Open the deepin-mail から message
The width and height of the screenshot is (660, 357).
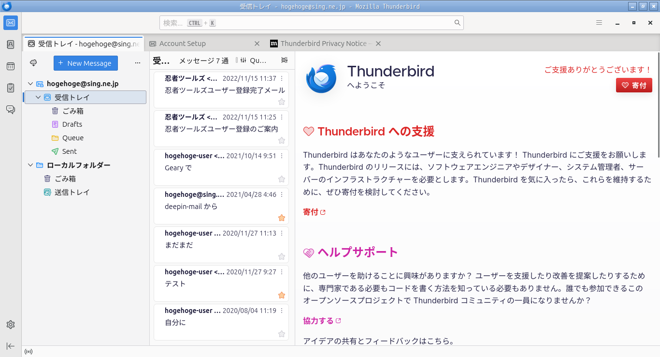tap(221, 206)
